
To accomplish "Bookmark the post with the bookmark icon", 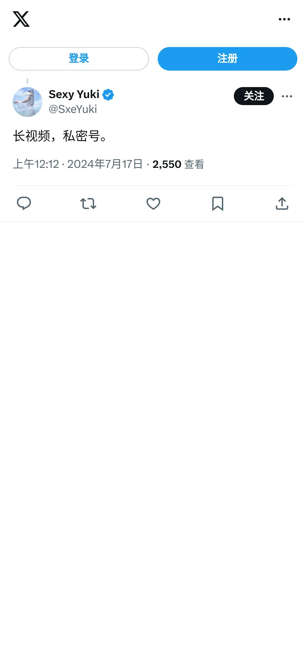I will tap(218, 203).
